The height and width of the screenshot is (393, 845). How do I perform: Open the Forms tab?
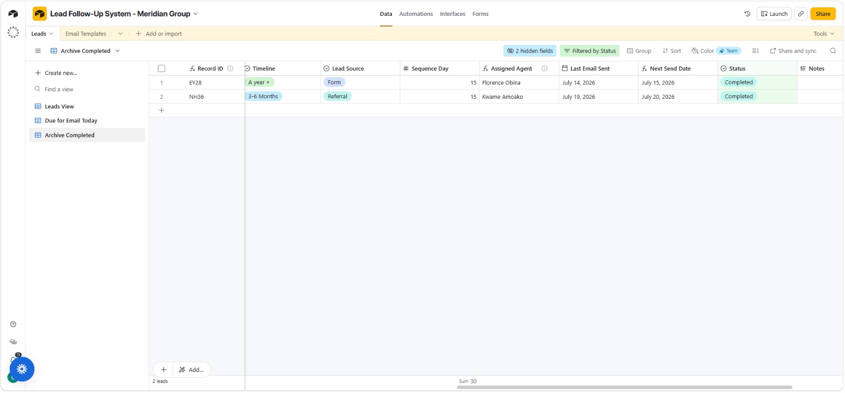click(481, 14)
